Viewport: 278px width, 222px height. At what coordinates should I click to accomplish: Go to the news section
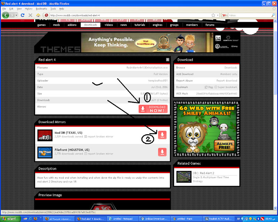click(x=124, y=25)
